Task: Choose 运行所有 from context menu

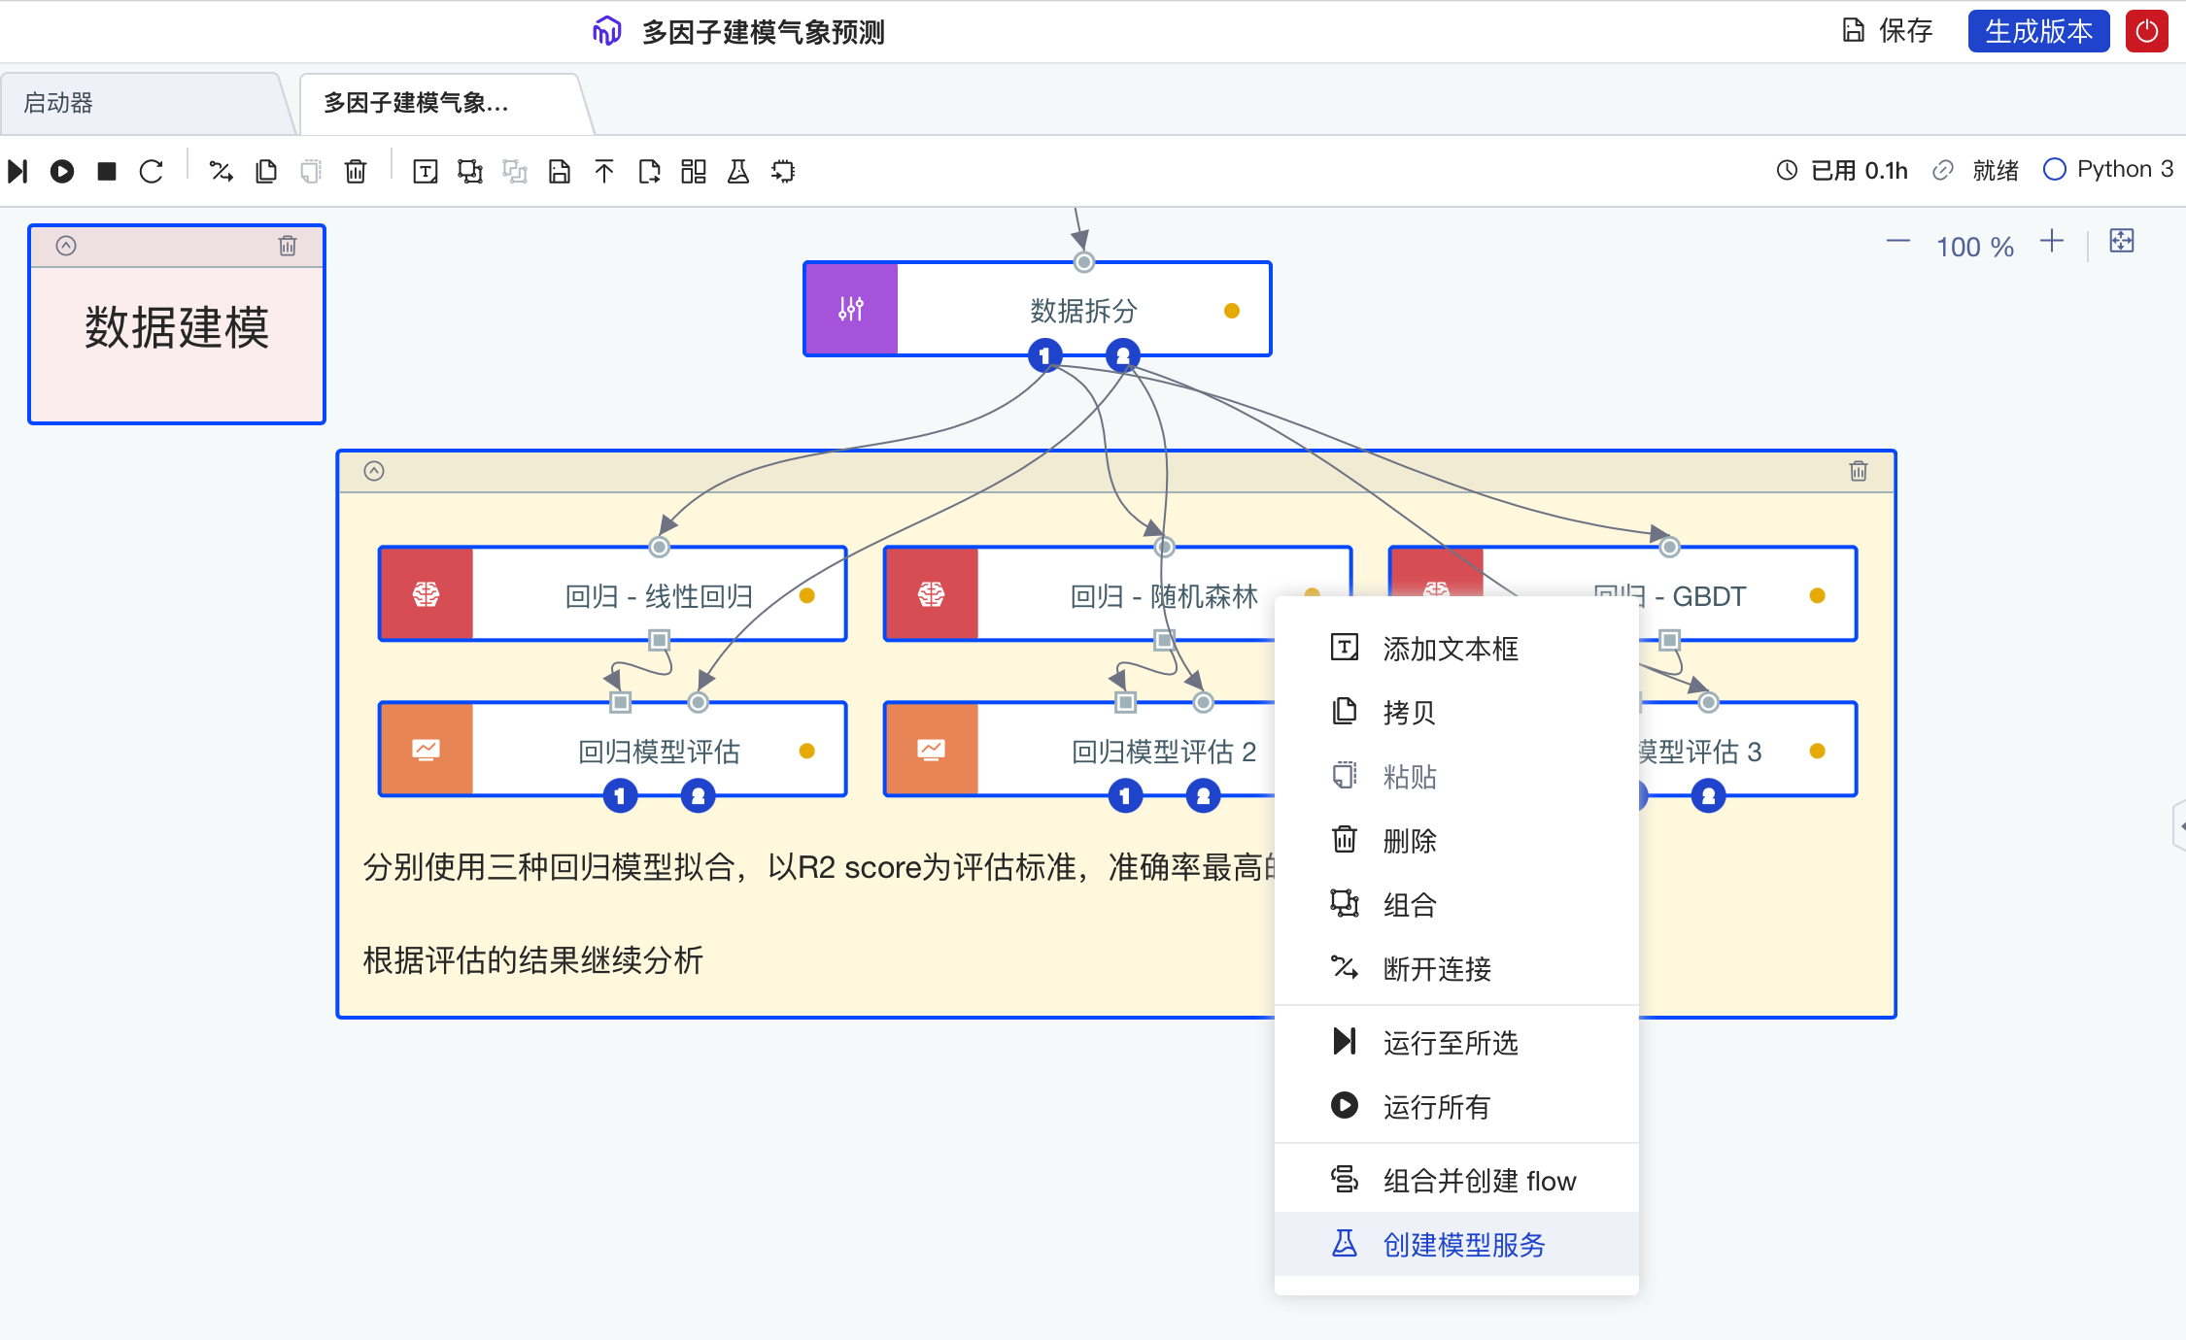Action: 1456,1107
